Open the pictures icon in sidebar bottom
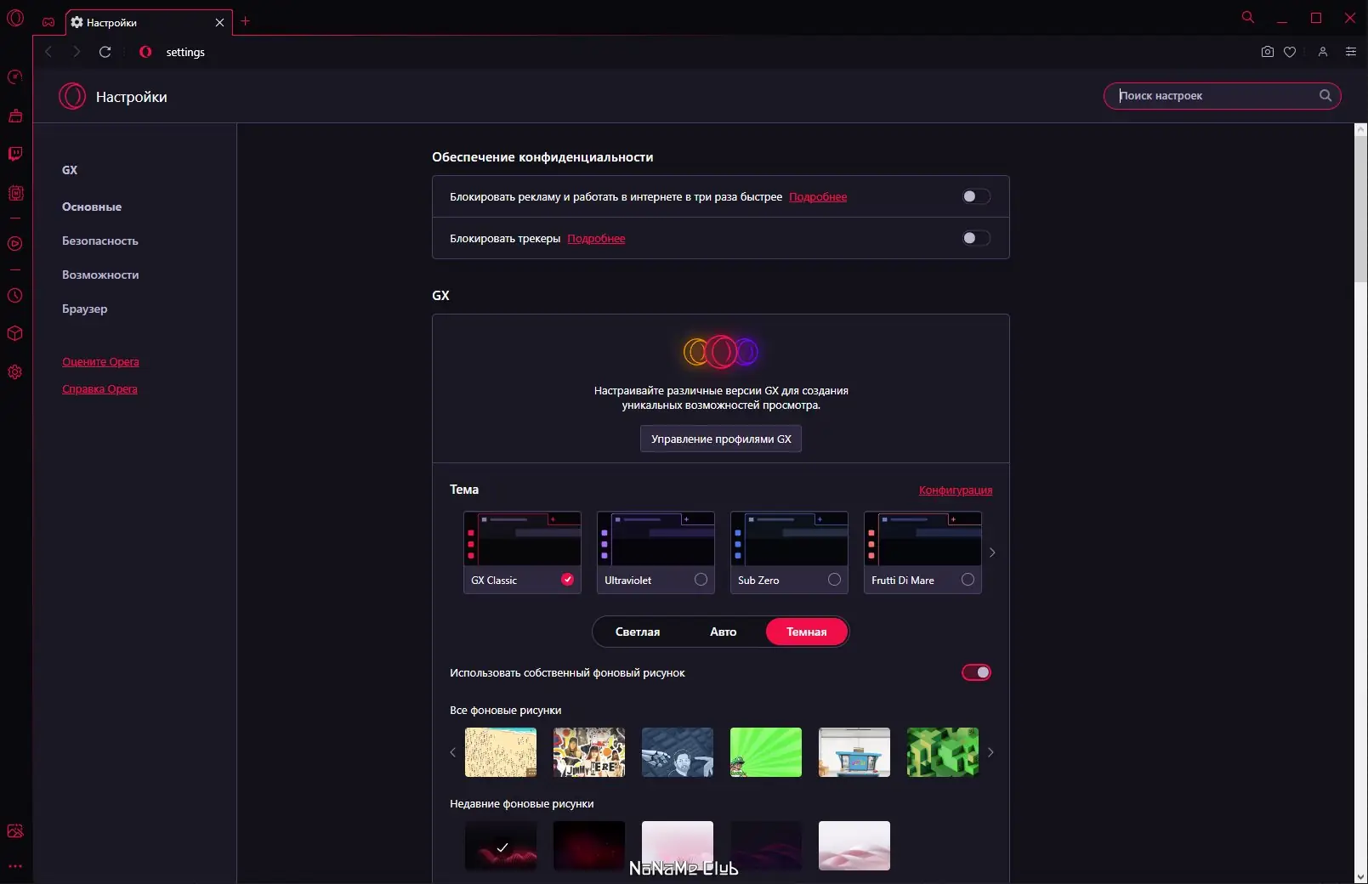Viewport: 1368px width, 884px height. 15,831
